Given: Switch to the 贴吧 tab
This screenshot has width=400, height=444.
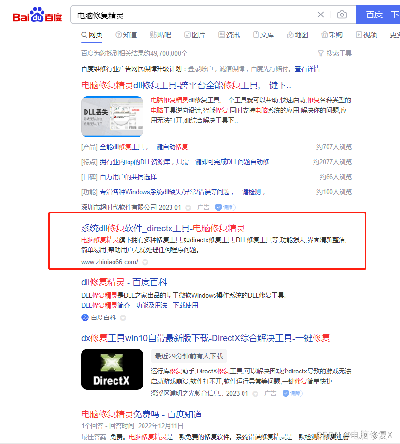Looking at the screenshot, I should click(160, 35).
